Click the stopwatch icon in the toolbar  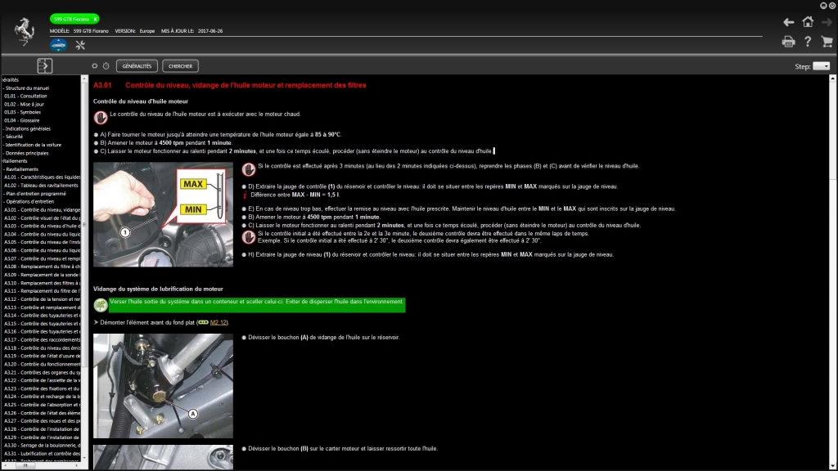pyautogui.click(x=106, y=65)
